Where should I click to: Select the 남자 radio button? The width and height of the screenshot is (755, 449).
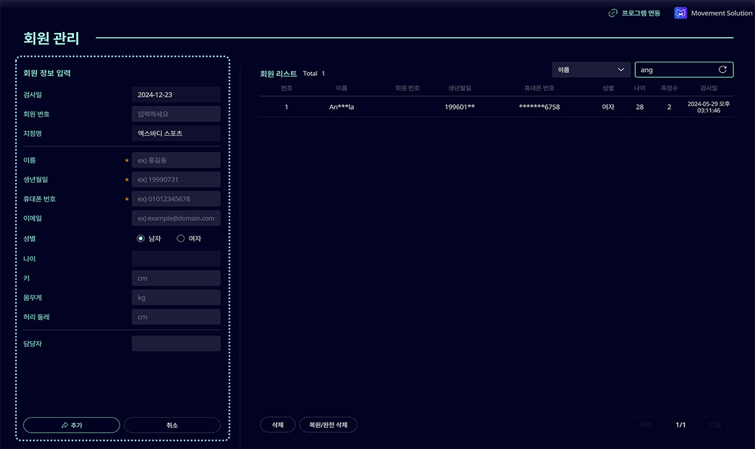(141, 238)
